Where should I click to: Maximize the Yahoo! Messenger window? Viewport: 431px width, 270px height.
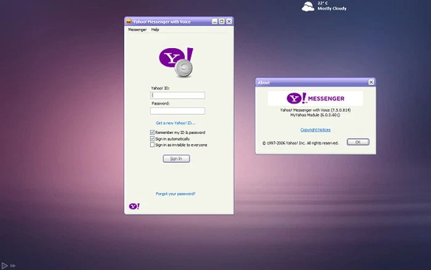(222, 22)
